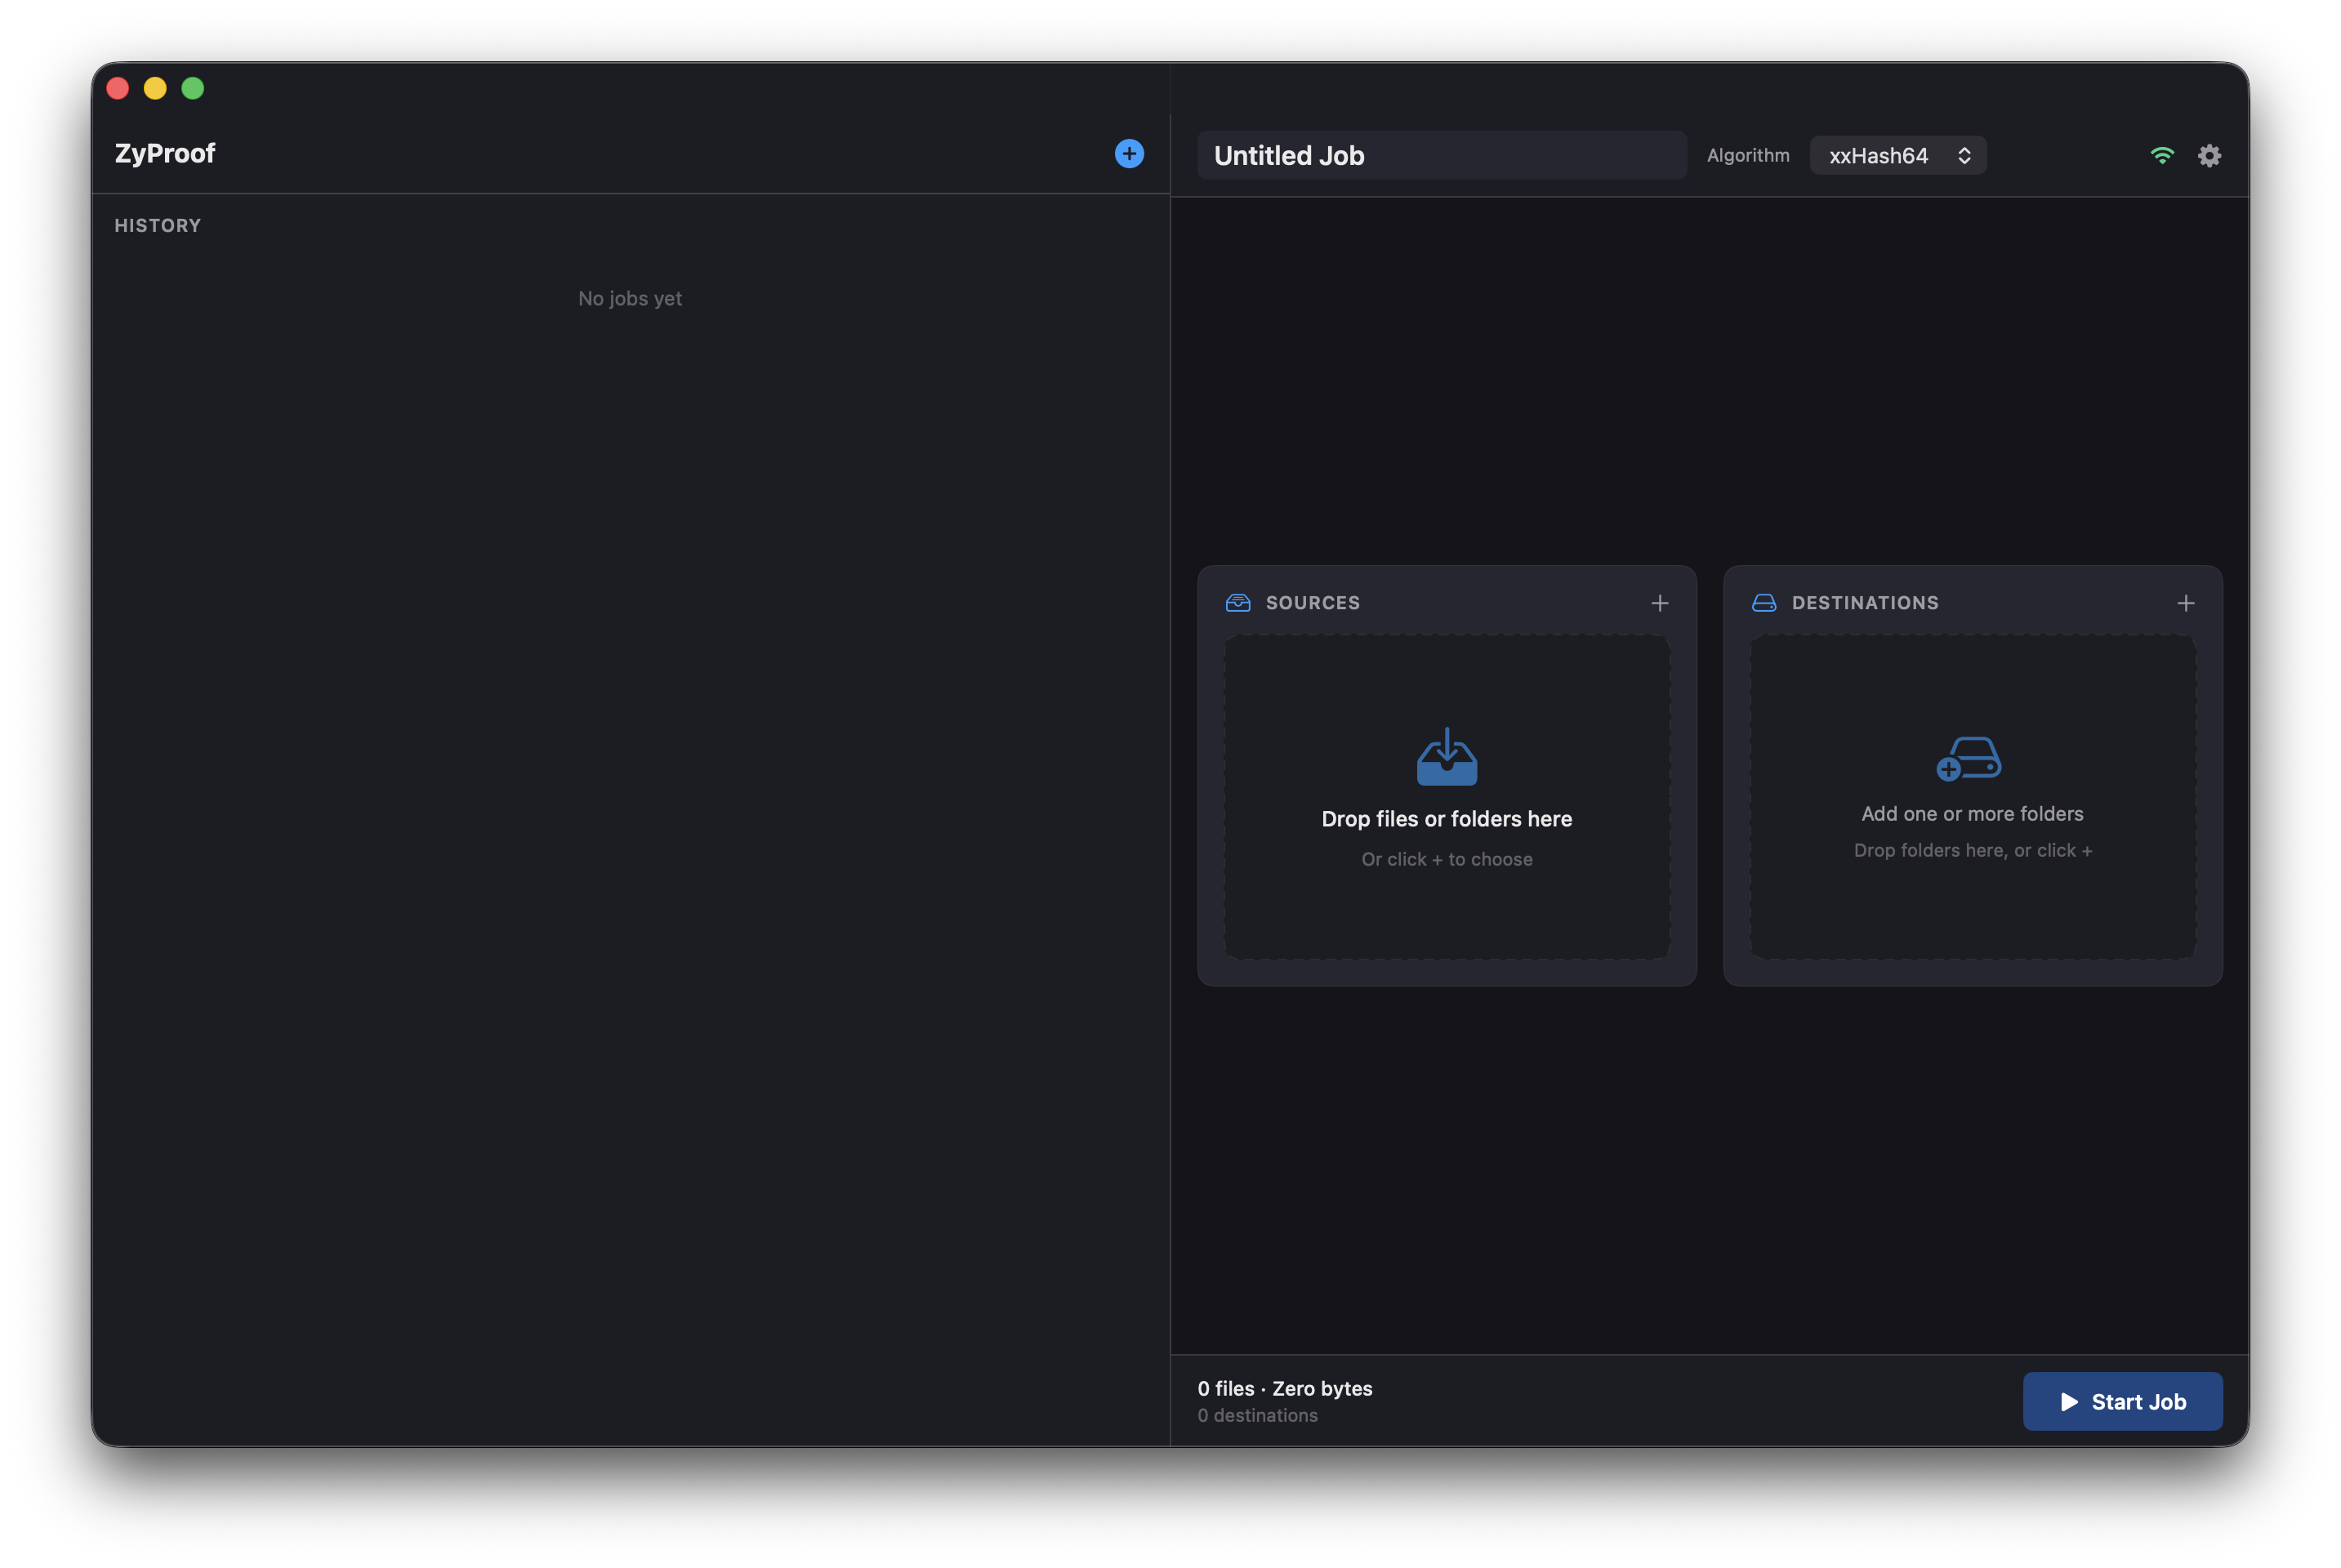Click the blue new job plus icon
The height and width of the screenshot is (1568, 2341).
[x=1129, y=154]
